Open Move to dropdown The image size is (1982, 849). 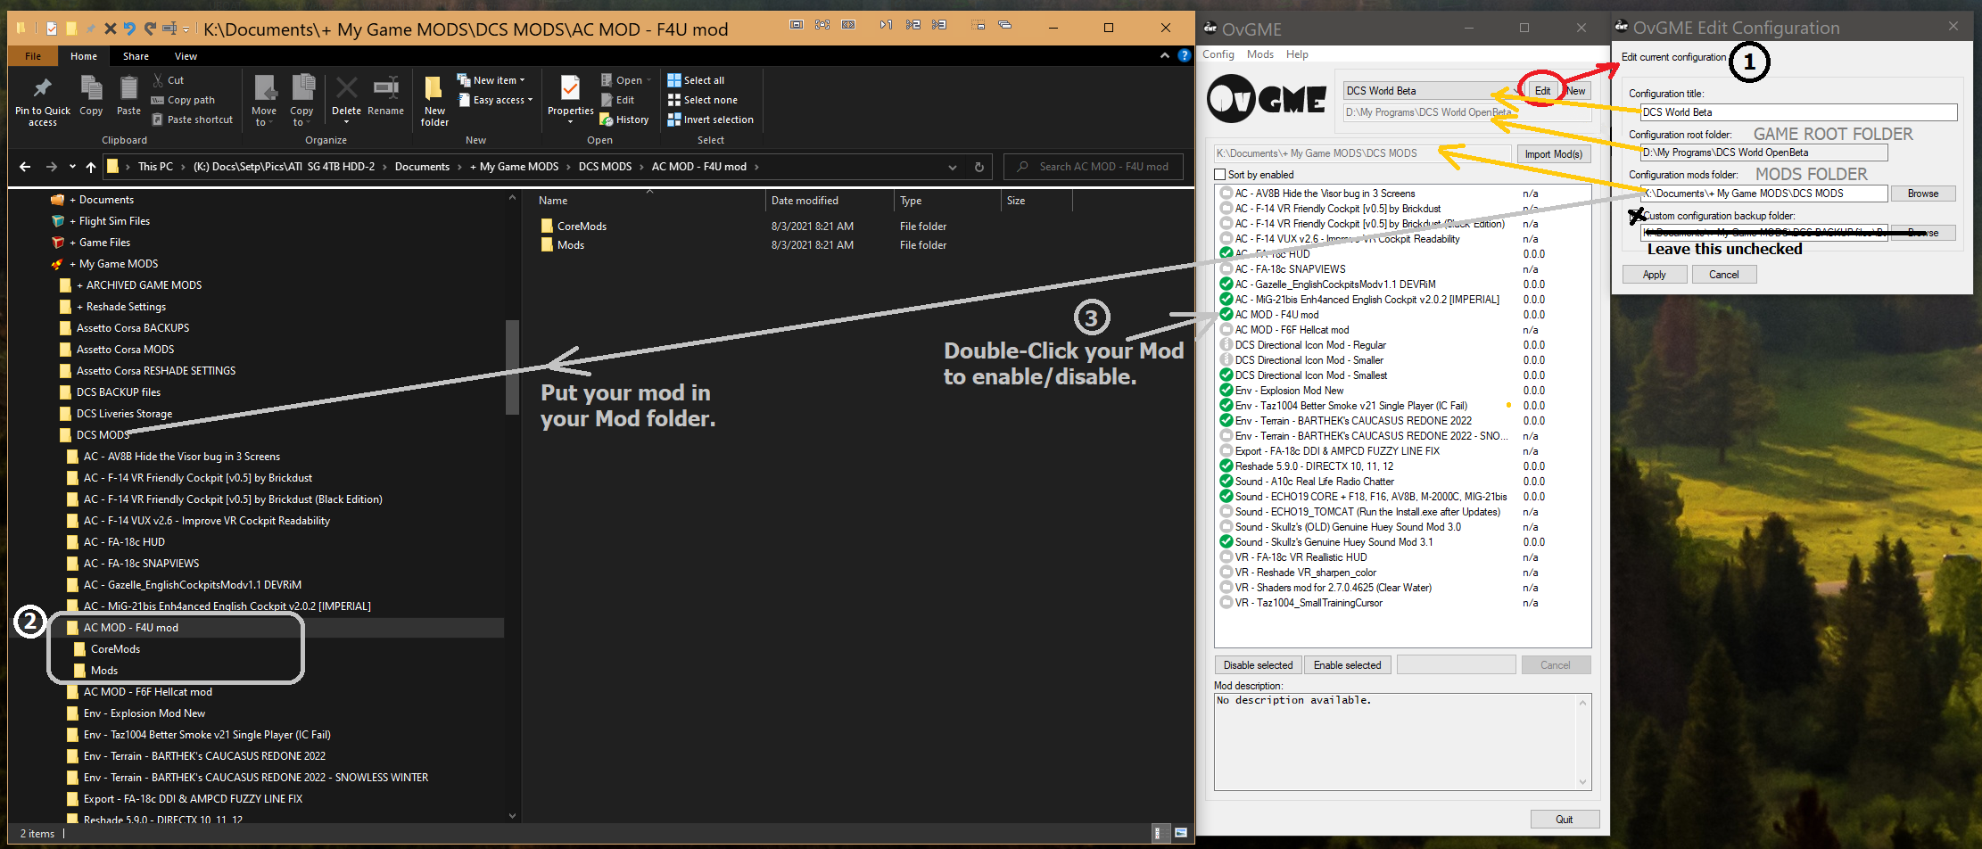[x=264, y=100]
